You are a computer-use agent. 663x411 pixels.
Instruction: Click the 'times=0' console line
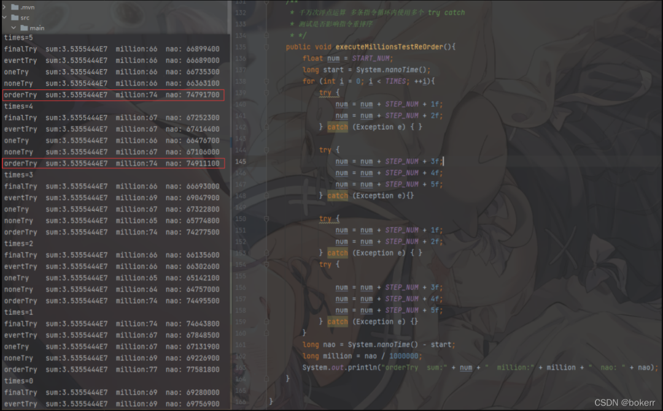coord(18,380)
